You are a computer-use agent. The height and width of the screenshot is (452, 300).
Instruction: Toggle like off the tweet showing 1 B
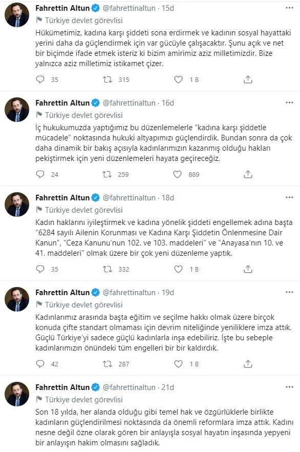click(178, 79)
